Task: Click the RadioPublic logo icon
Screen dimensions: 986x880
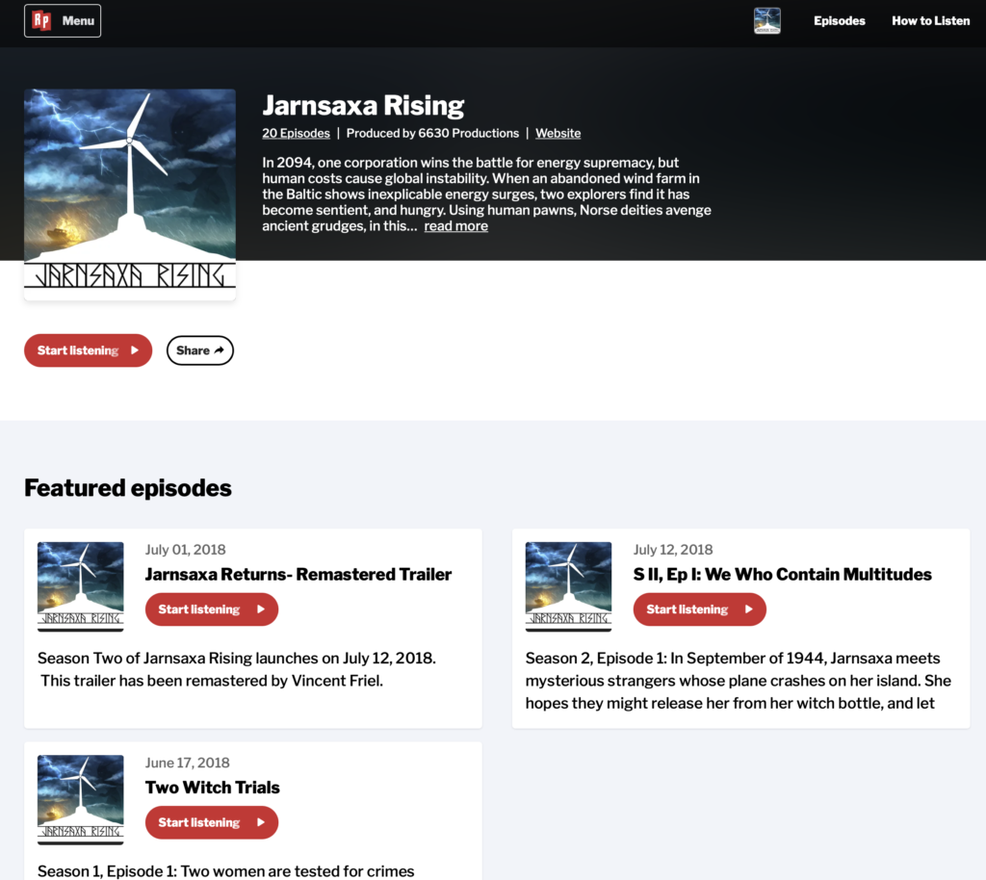Action: point(41,20)
